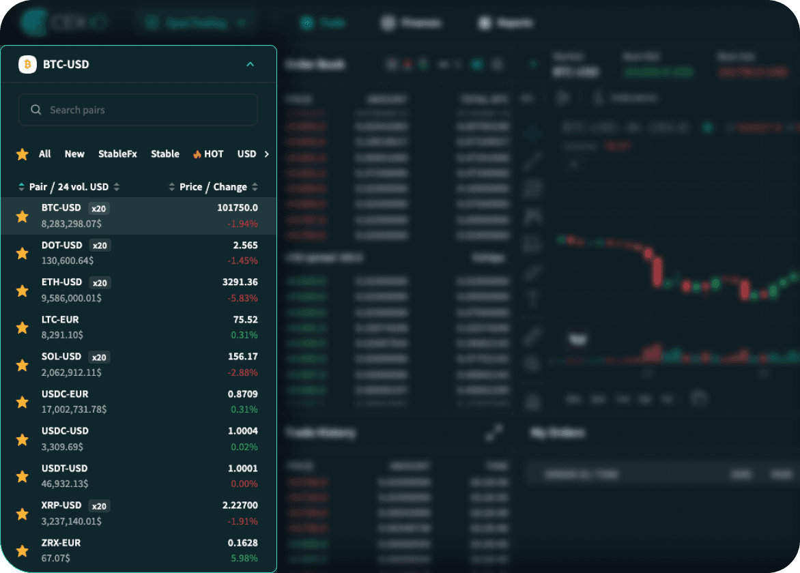Viewport: 800px width, 573px height.
Task: Select the green bids-only order book view
Action: coord(422,63)
